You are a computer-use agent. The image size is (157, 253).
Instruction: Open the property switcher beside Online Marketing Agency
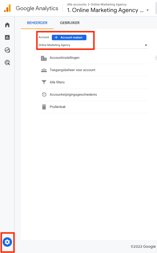tap(148, 10)
